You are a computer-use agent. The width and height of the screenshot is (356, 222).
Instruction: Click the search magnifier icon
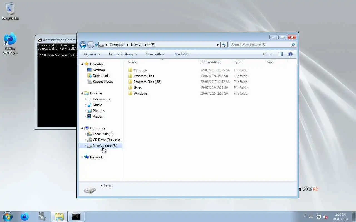click(293, 45)
